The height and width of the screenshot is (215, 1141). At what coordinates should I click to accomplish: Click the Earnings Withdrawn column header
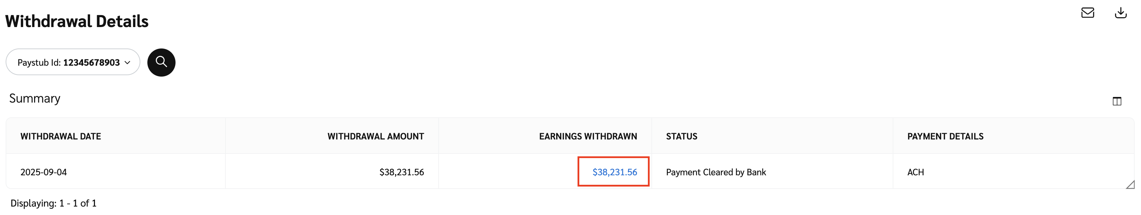587,136
